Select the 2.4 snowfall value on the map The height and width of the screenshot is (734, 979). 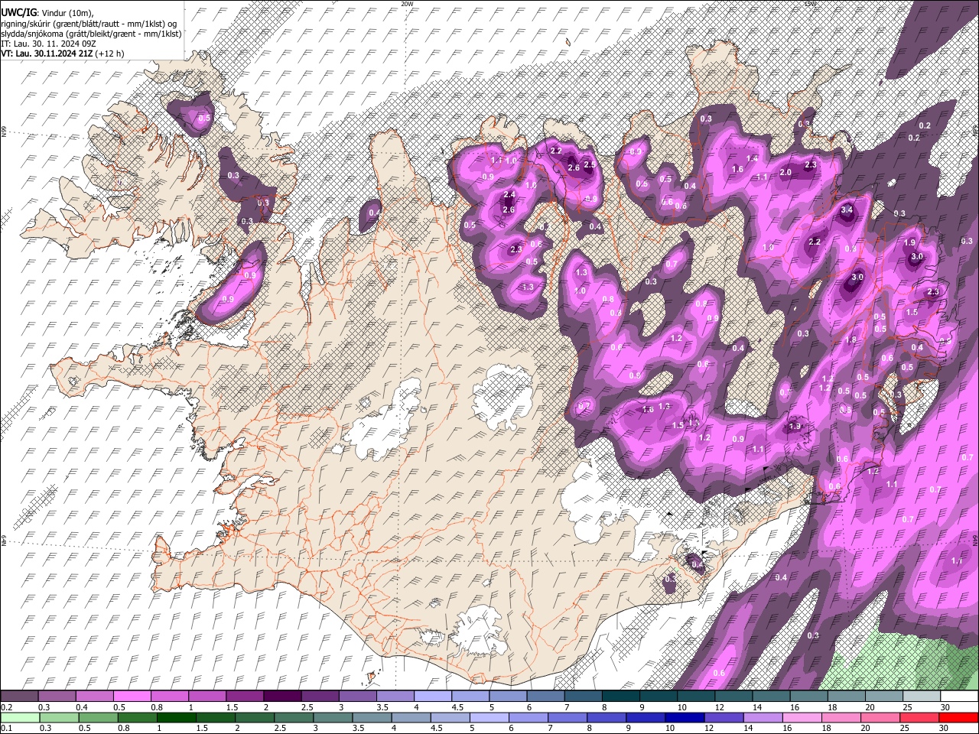[509, 195]
